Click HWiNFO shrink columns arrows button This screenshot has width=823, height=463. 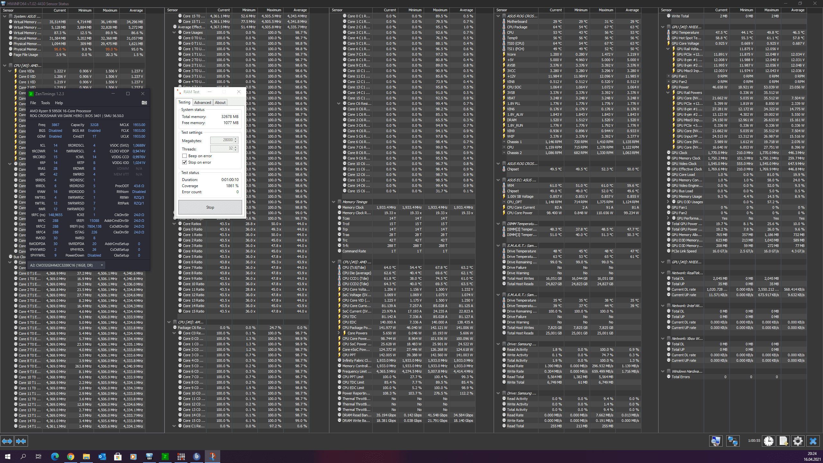point(21,441)
